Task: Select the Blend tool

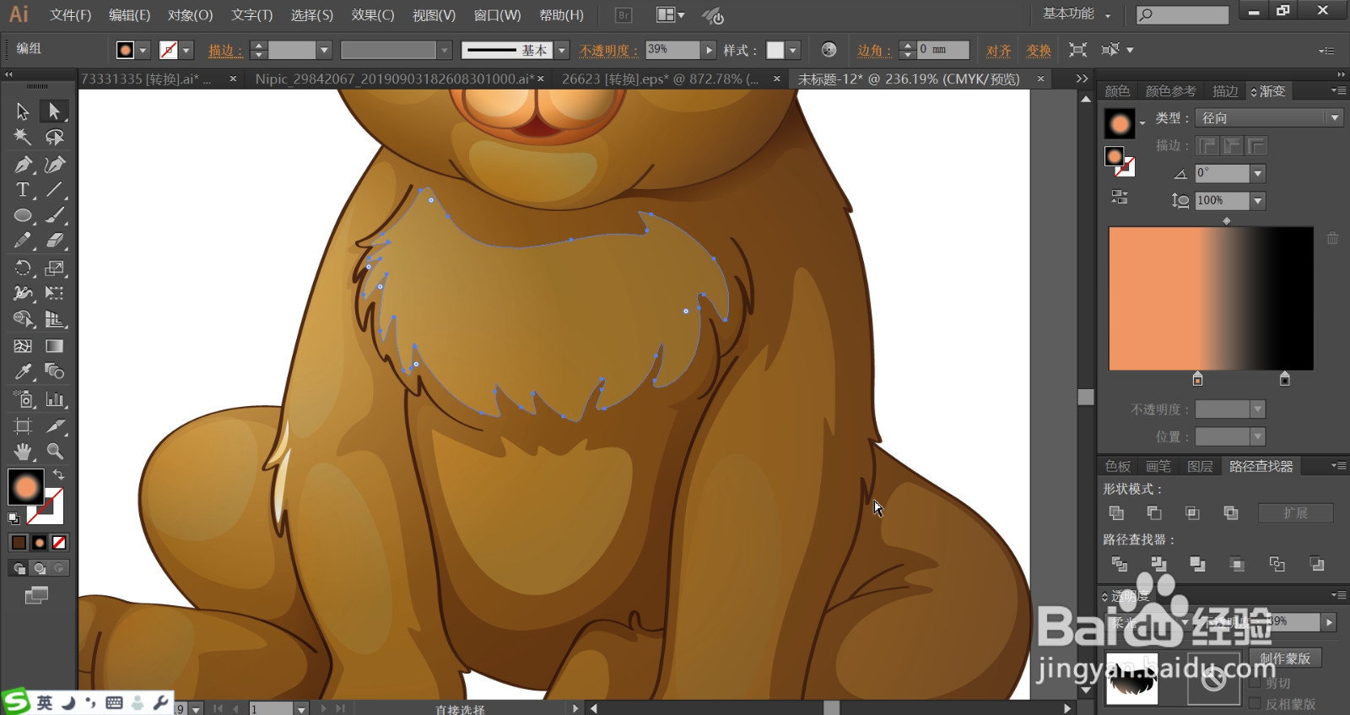Action: [54, 371]
